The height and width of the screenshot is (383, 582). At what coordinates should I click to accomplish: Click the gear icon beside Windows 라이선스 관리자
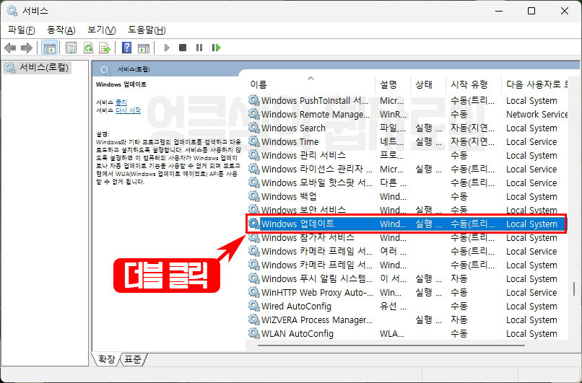(x=254, y=169)
